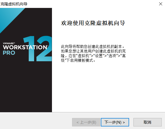
Task: Click the line starting with 如果您想让其他用户
Action: (93, 51)
